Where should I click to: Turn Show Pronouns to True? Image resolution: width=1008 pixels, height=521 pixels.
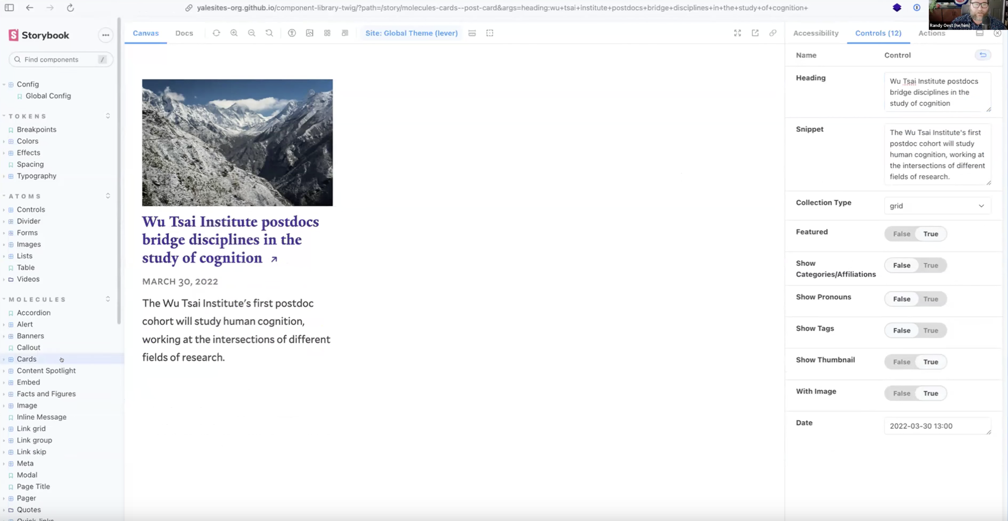click(931, 299)
